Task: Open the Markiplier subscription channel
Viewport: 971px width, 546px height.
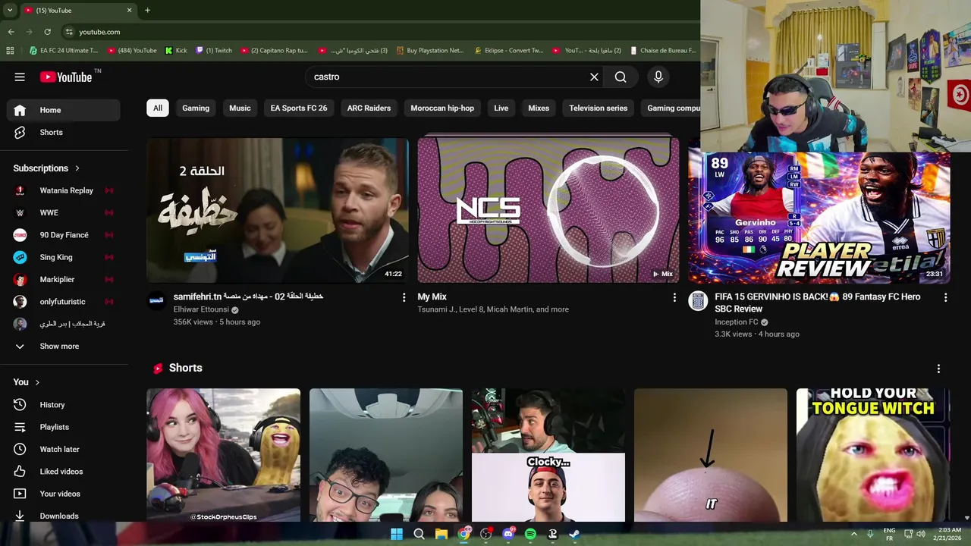Action: [64, 279]
